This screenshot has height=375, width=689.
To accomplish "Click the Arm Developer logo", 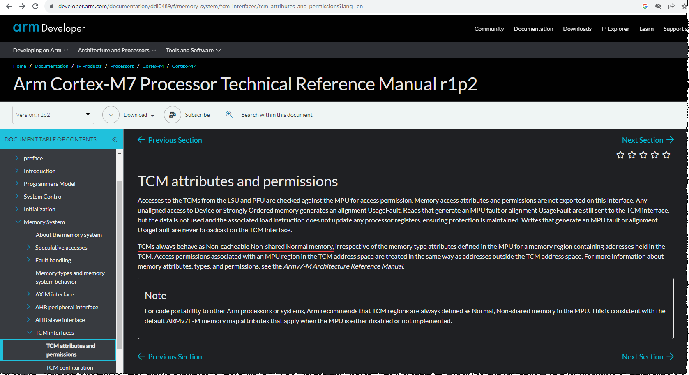I will click(48, 28).
